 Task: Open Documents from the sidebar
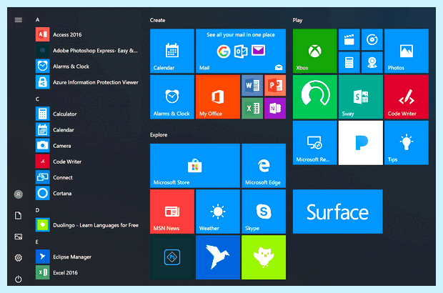click(19, 216)
